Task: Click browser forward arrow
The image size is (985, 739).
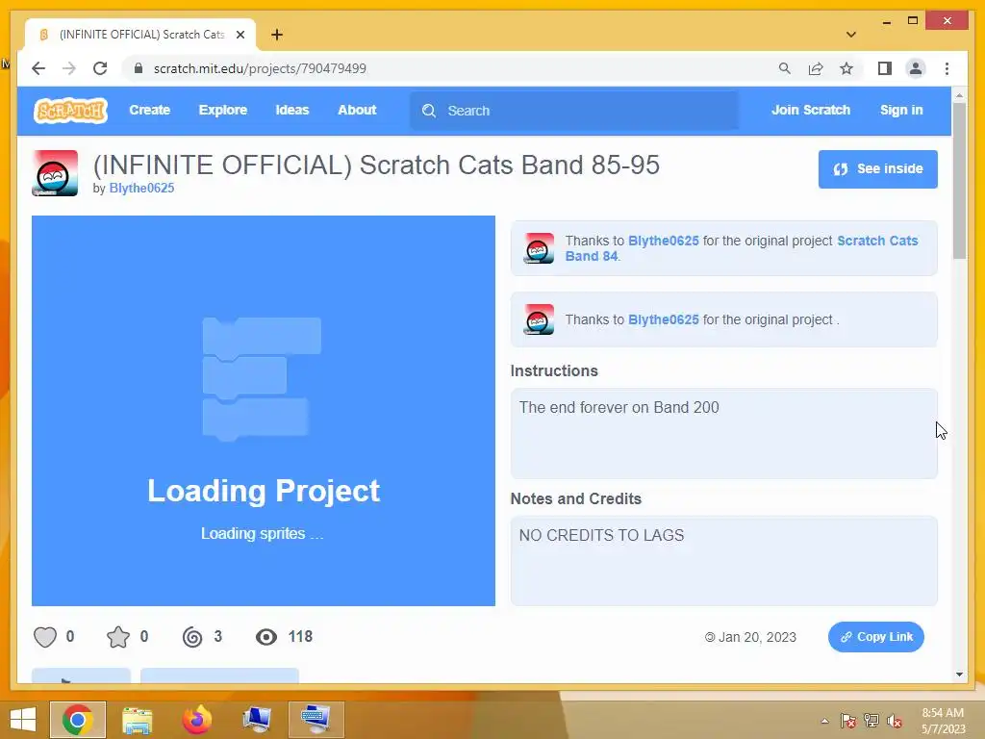Action: (x=69, y=68)
